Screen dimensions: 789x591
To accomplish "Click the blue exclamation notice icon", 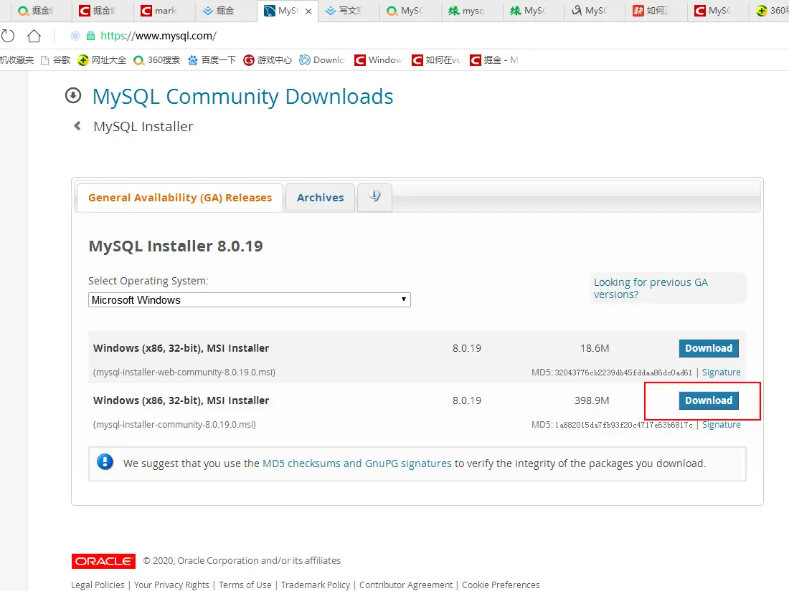I will 105,461.
